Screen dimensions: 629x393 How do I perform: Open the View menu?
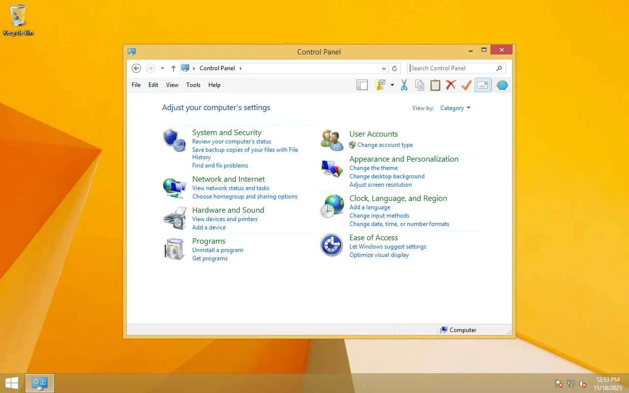(x=172, y=85)
